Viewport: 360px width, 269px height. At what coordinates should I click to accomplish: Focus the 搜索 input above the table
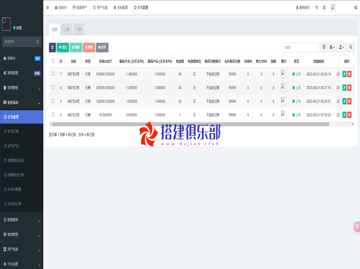coord(301,47)
